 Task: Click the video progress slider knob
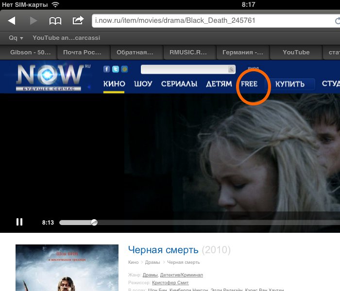94,222
